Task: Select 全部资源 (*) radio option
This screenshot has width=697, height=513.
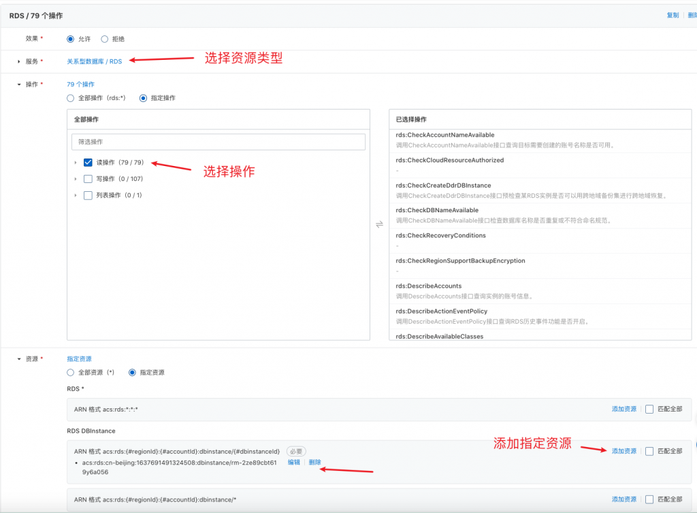Action: pyautogui.click(x=70, y=373)
